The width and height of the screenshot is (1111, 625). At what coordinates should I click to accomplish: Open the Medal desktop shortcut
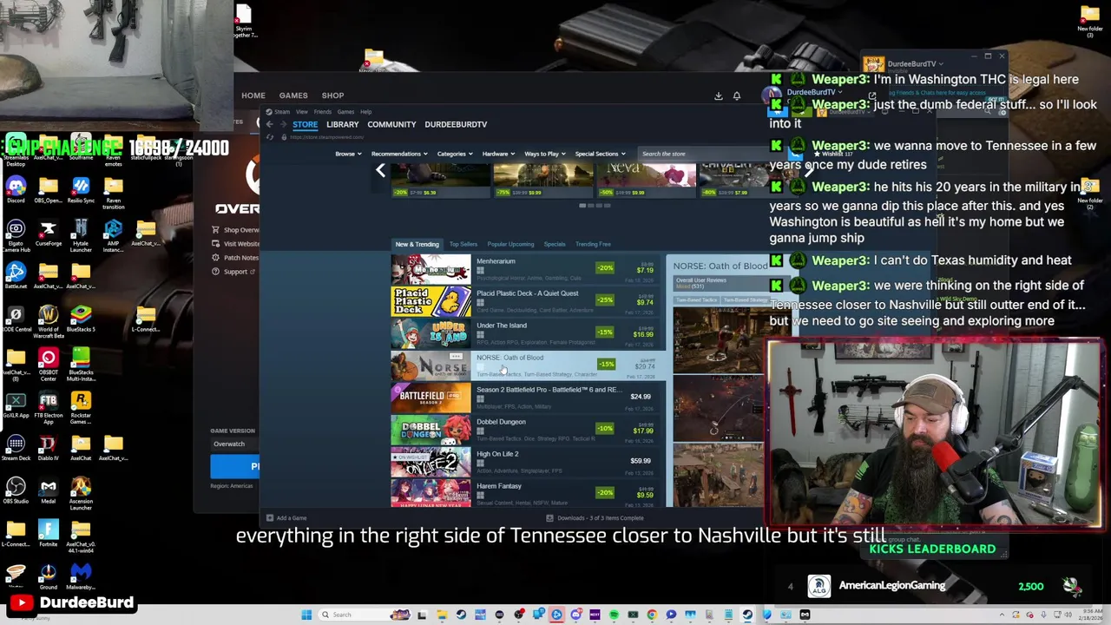[x=49, y=490]
